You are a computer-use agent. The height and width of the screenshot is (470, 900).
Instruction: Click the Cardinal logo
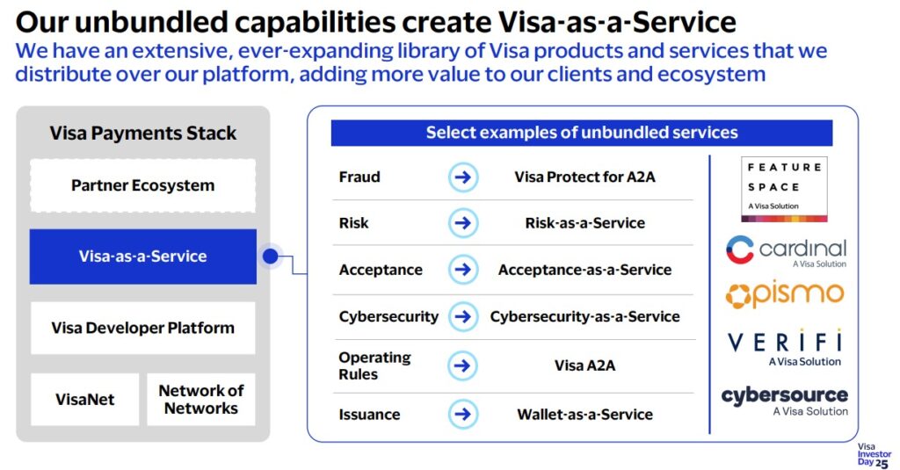[787, 250]
